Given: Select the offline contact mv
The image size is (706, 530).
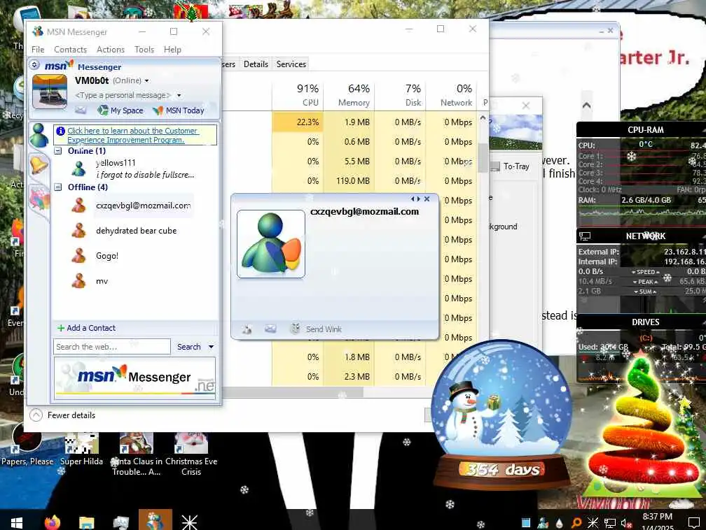Looking at the screenshot, I should (102, 281).
